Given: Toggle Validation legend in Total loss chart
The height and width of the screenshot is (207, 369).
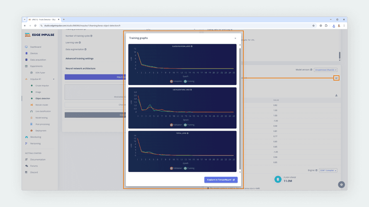Looking at the screenshot, I should tap(176, 168).
